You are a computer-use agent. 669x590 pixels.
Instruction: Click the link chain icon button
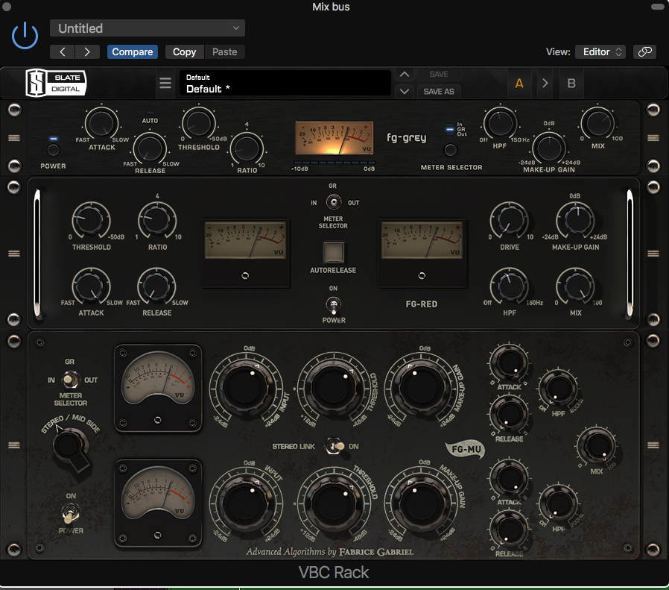tap(644, 51)
